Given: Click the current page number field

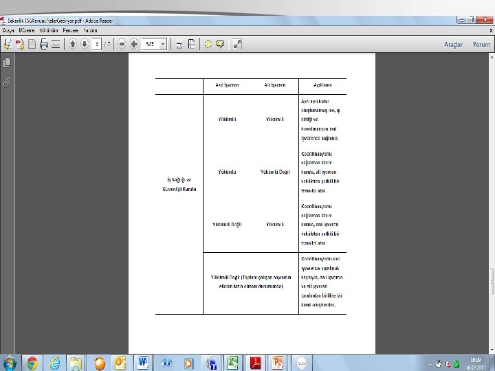Looking at the screenshot, I should [x=97, y=44].
